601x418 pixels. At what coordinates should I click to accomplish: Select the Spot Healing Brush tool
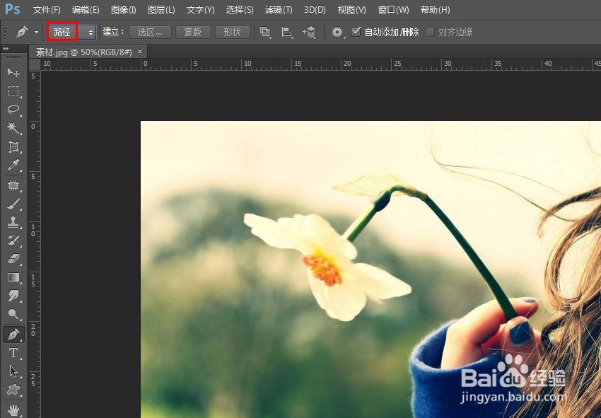pyautogui.click(x=13, y=185)
